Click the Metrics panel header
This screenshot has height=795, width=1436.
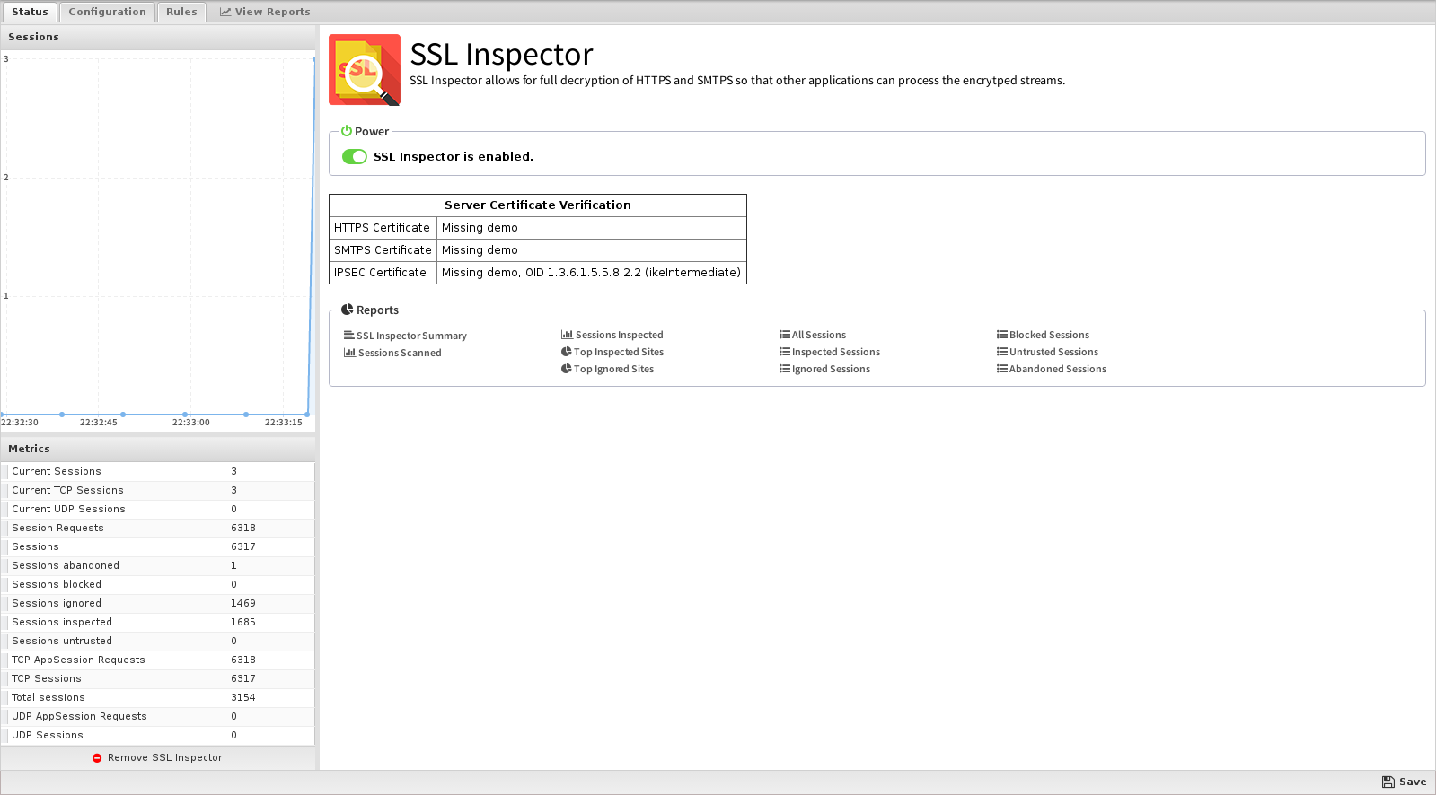tap(158, 449)
